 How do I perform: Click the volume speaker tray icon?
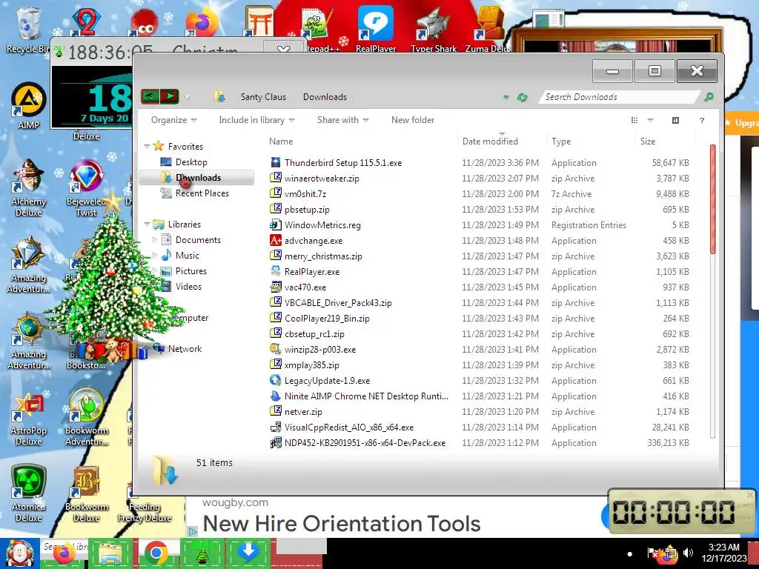(688, 553)
